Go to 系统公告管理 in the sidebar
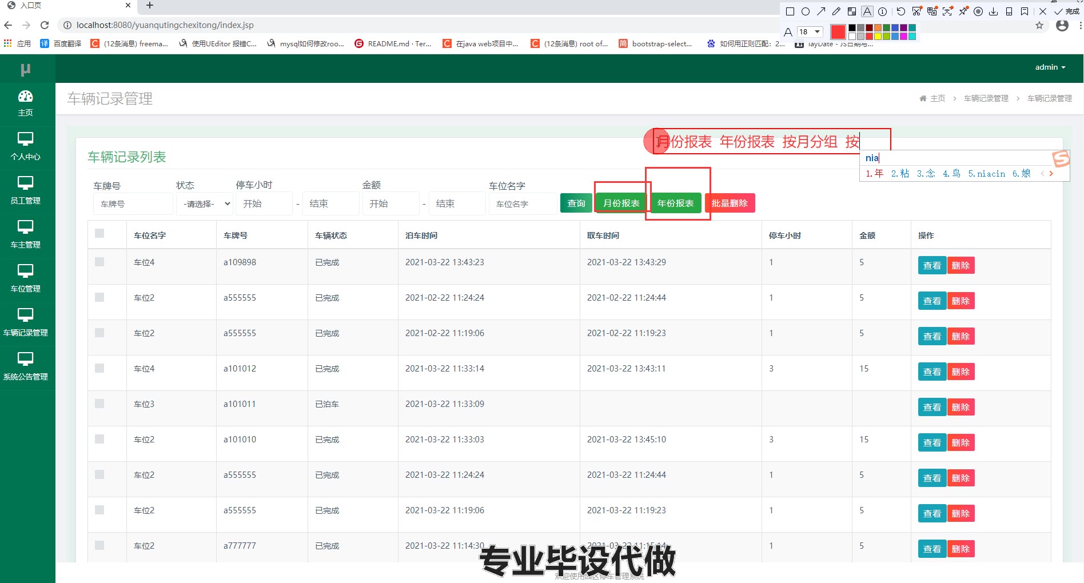 [x=26, y=366]
